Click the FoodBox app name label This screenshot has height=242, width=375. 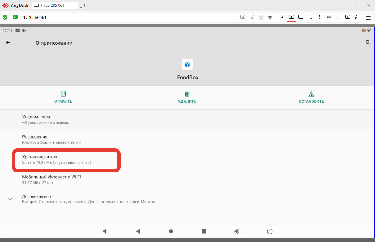point(187,78)
